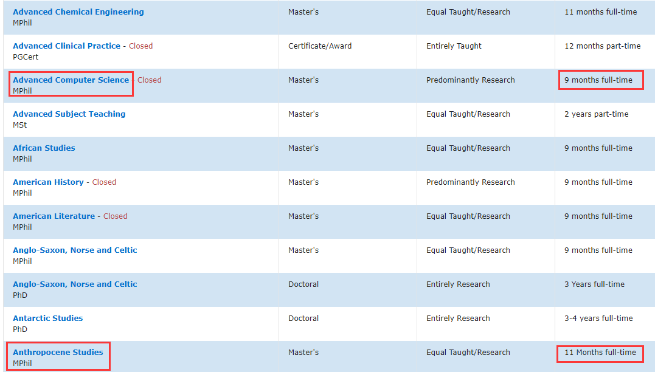Open the Doctoral Anglo-Saxon, Norse and Celtic link

pos(75,284)
